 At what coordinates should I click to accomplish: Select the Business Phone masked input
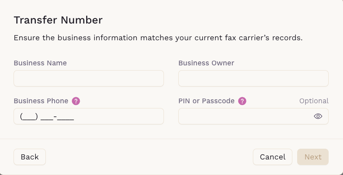[x=89, y=116]
